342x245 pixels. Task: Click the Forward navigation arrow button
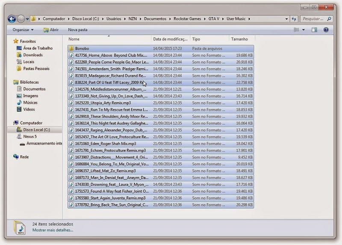[x=21, y=19]
